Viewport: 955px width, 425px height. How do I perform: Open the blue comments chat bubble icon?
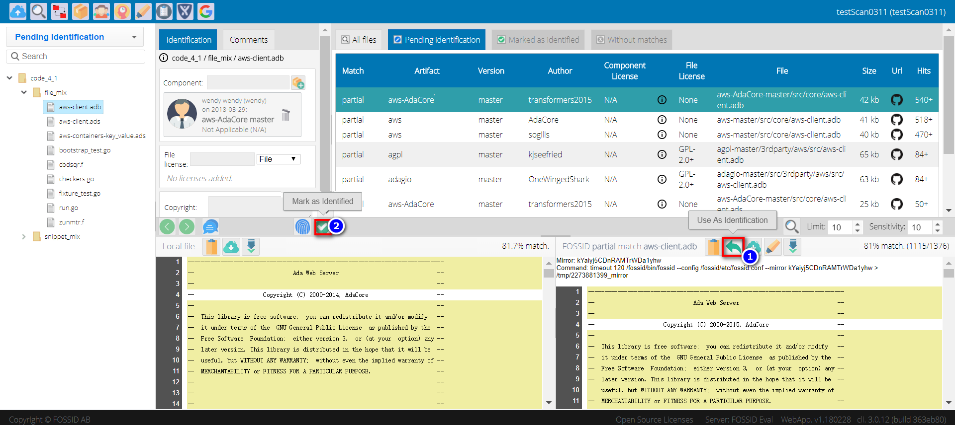click(x=211, y=227)
